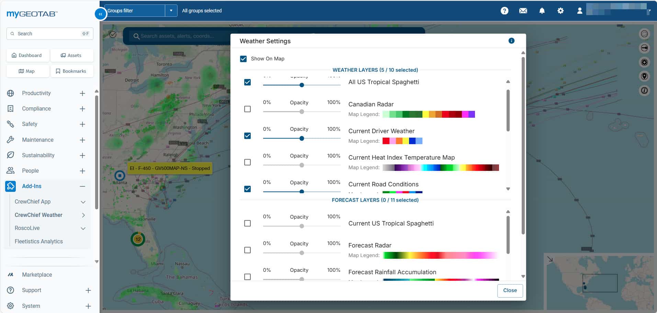Viewport: 657px width, 313px height.
Task: Click the map gear-style round icon
Action: tap(644, 62)
